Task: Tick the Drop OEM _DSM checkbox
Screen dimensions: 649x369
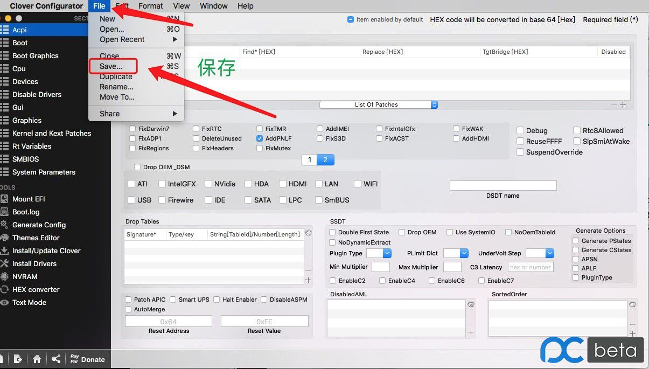Action: pos(137,167)
